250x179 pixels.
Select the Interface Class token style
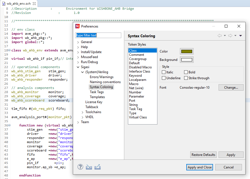(x=143, y=71)
